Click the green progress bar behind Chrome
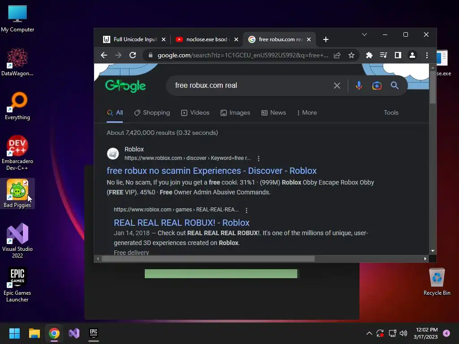Viewport: 459px width, 344px height. (221, 274)
